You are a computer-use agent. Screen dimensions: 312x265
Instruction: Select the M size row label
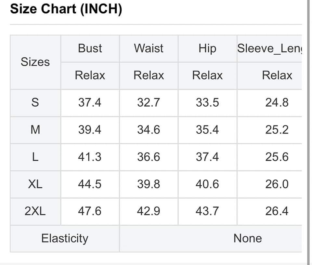coord(35,130)
